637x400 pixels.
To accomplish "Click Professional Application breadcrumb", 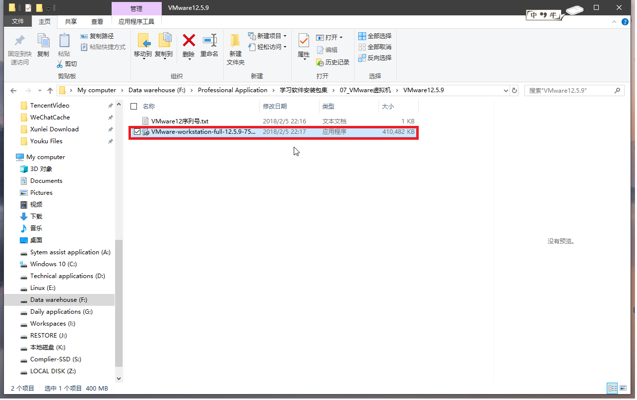I will 233,90.
